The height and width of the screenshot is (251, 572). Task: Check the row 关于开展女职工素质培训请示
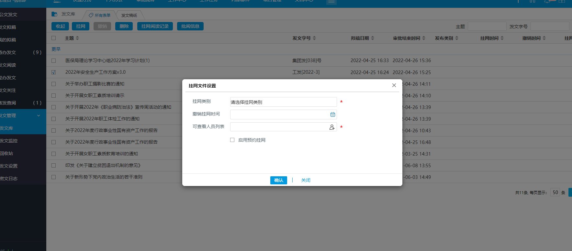click(54, 95)
